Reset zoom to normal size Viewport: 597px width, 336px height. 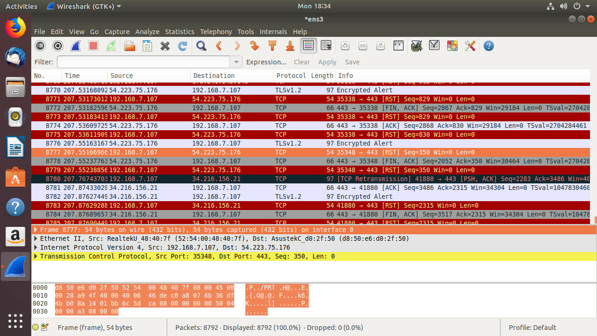click(381, 46)
